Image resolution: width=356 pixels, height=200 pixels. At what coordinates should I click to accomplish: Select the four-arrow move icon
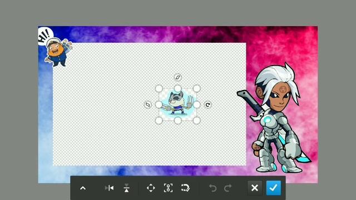pyautogui.click(x=151, y=188)
